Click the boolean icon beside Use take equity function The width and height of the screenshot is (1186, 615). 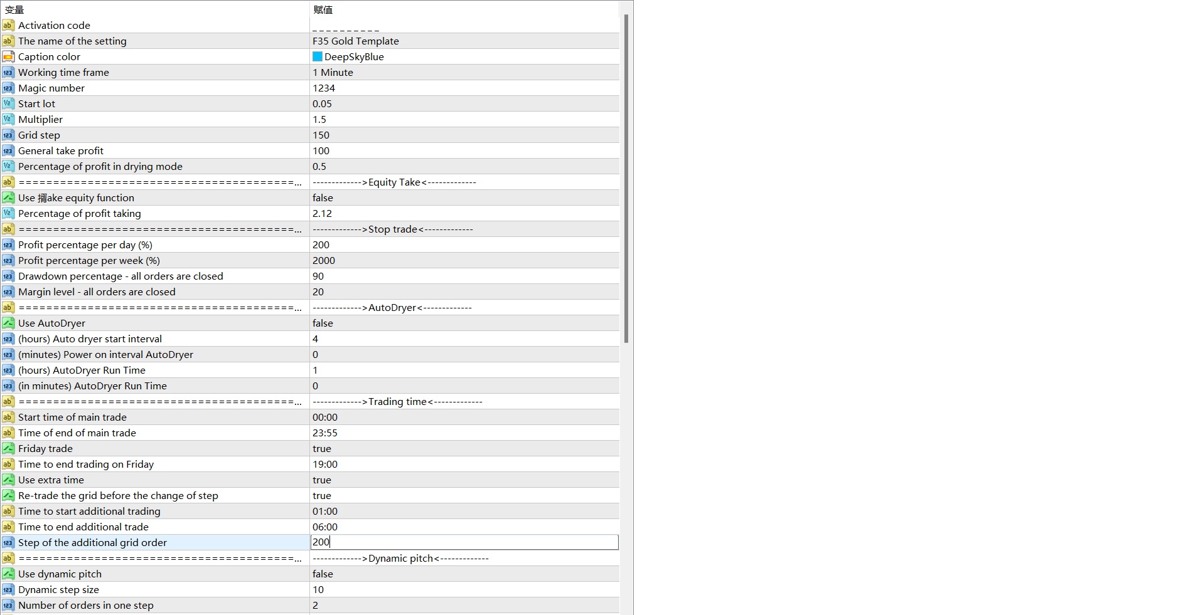click(x=8, y=197)
